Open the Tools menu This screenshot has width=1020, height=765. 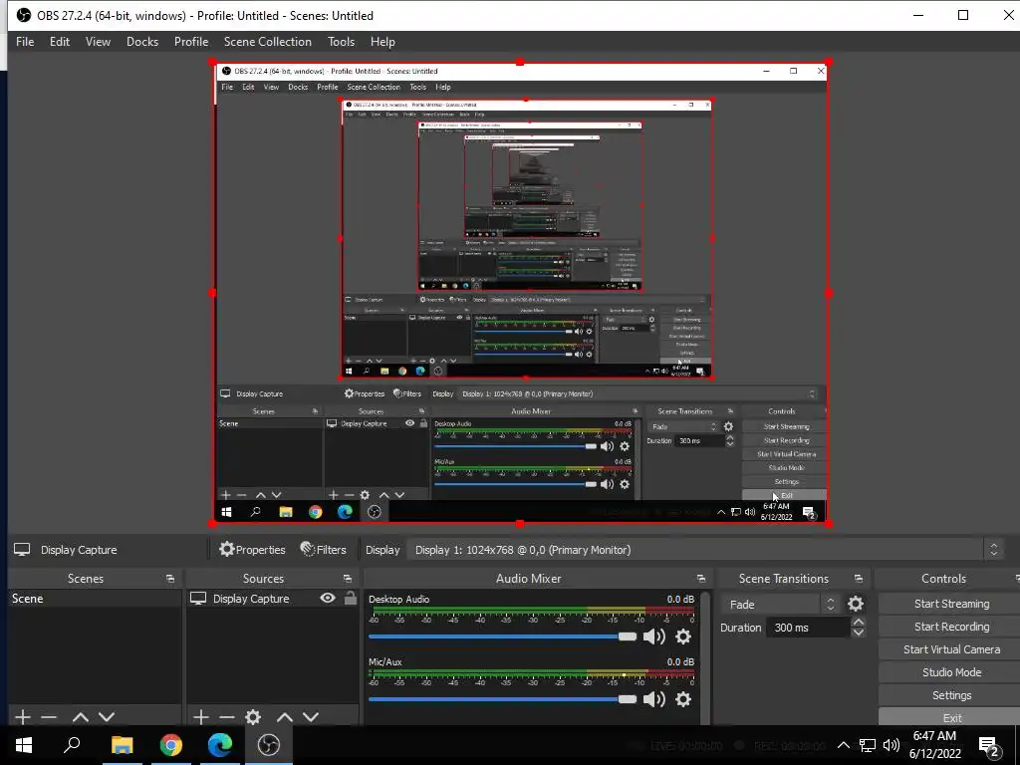point(341,42)
